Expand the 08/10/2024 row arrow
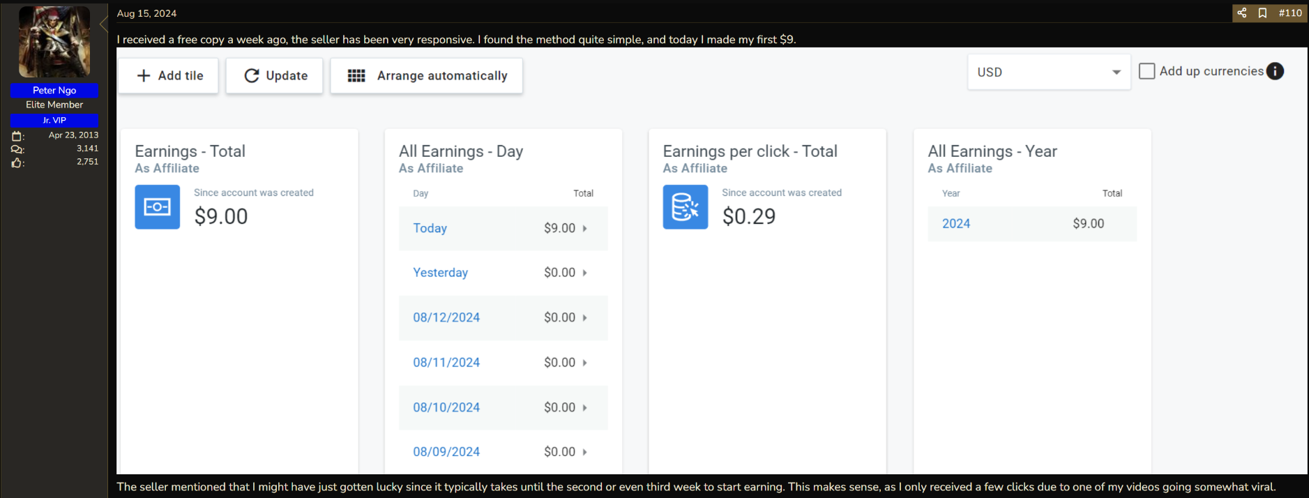The image size is (1309, 498). pyautogui.click(x=584, y=407)
